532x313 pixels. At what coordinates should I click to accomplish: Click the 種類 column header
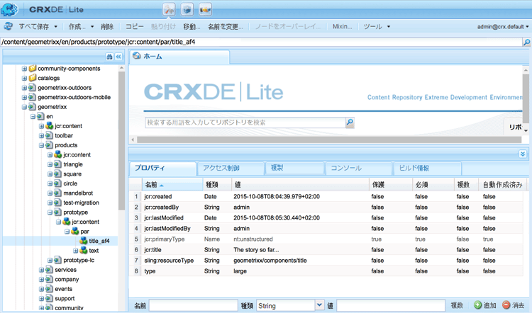[217, 185]
